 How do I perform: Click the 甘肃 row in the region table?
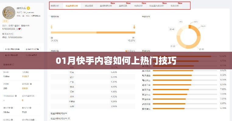(x=93, y=87)
